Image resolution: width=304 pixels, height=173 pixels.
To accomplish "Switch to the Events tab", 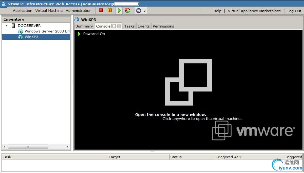I will coord(144,26).
